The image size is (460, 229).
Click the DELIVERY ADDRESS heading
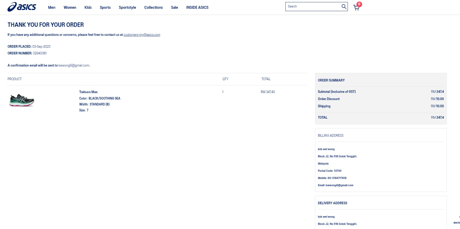pyautogui.click(x=332, y=203)
